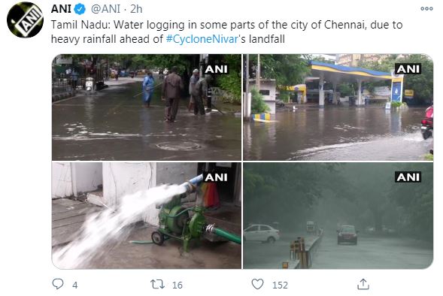The image size is (443, 296).
Task: Click the like count 152
Action: coord(280,285)
